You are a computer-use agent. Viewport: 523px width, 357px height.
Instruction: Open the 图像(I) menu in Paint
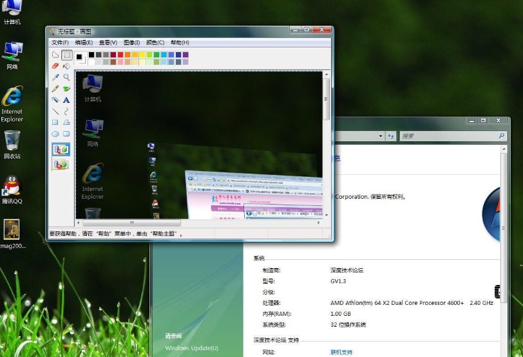click(x=132, y=42)
